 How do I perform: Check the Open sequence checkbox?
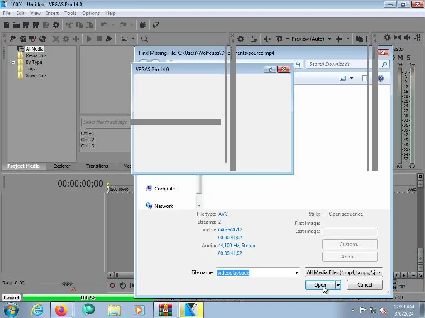tap(325, 214)
